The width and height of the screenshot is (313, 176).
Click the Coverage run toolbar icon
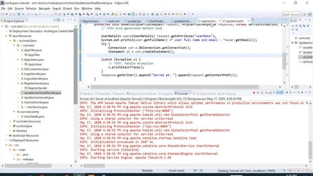pos(80,14)
